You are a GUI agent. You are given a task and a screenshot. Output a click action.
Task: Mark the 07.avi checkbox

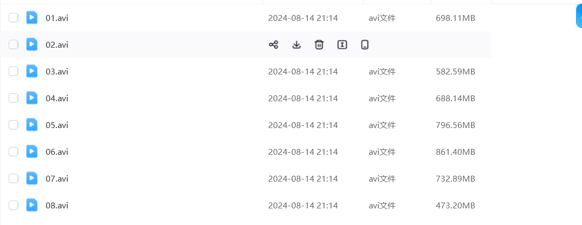(x=13, y=178)
